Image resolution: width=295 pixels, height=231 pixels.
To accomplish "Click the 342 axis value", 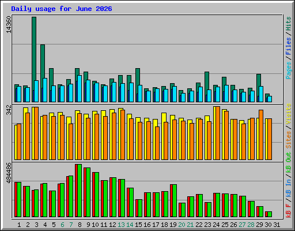I will click(9, 110).
